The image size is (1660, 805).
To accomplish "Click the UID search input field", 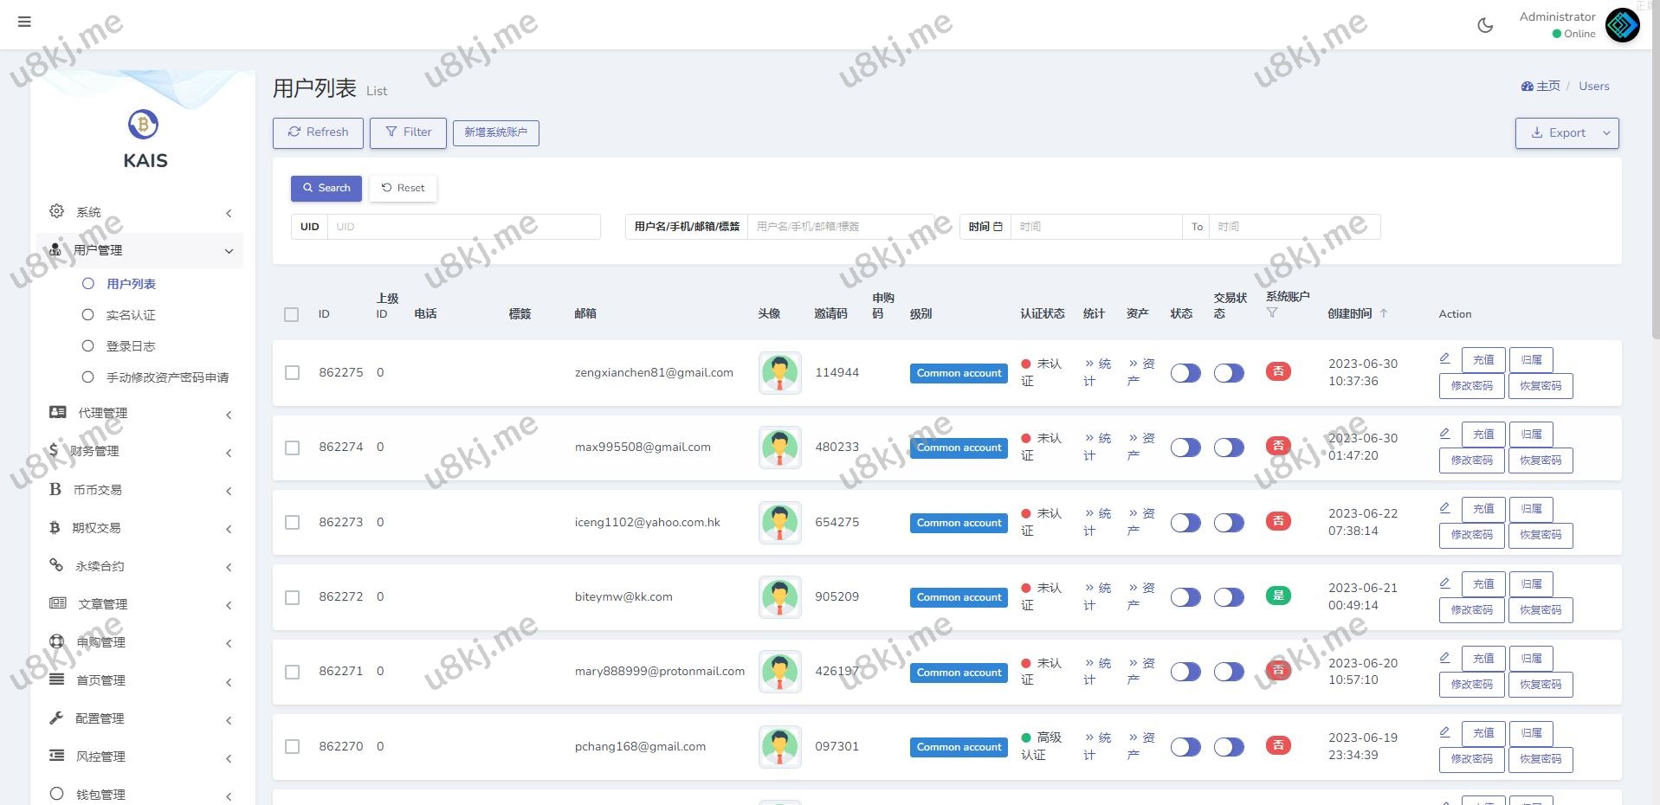I will (463, 227).
